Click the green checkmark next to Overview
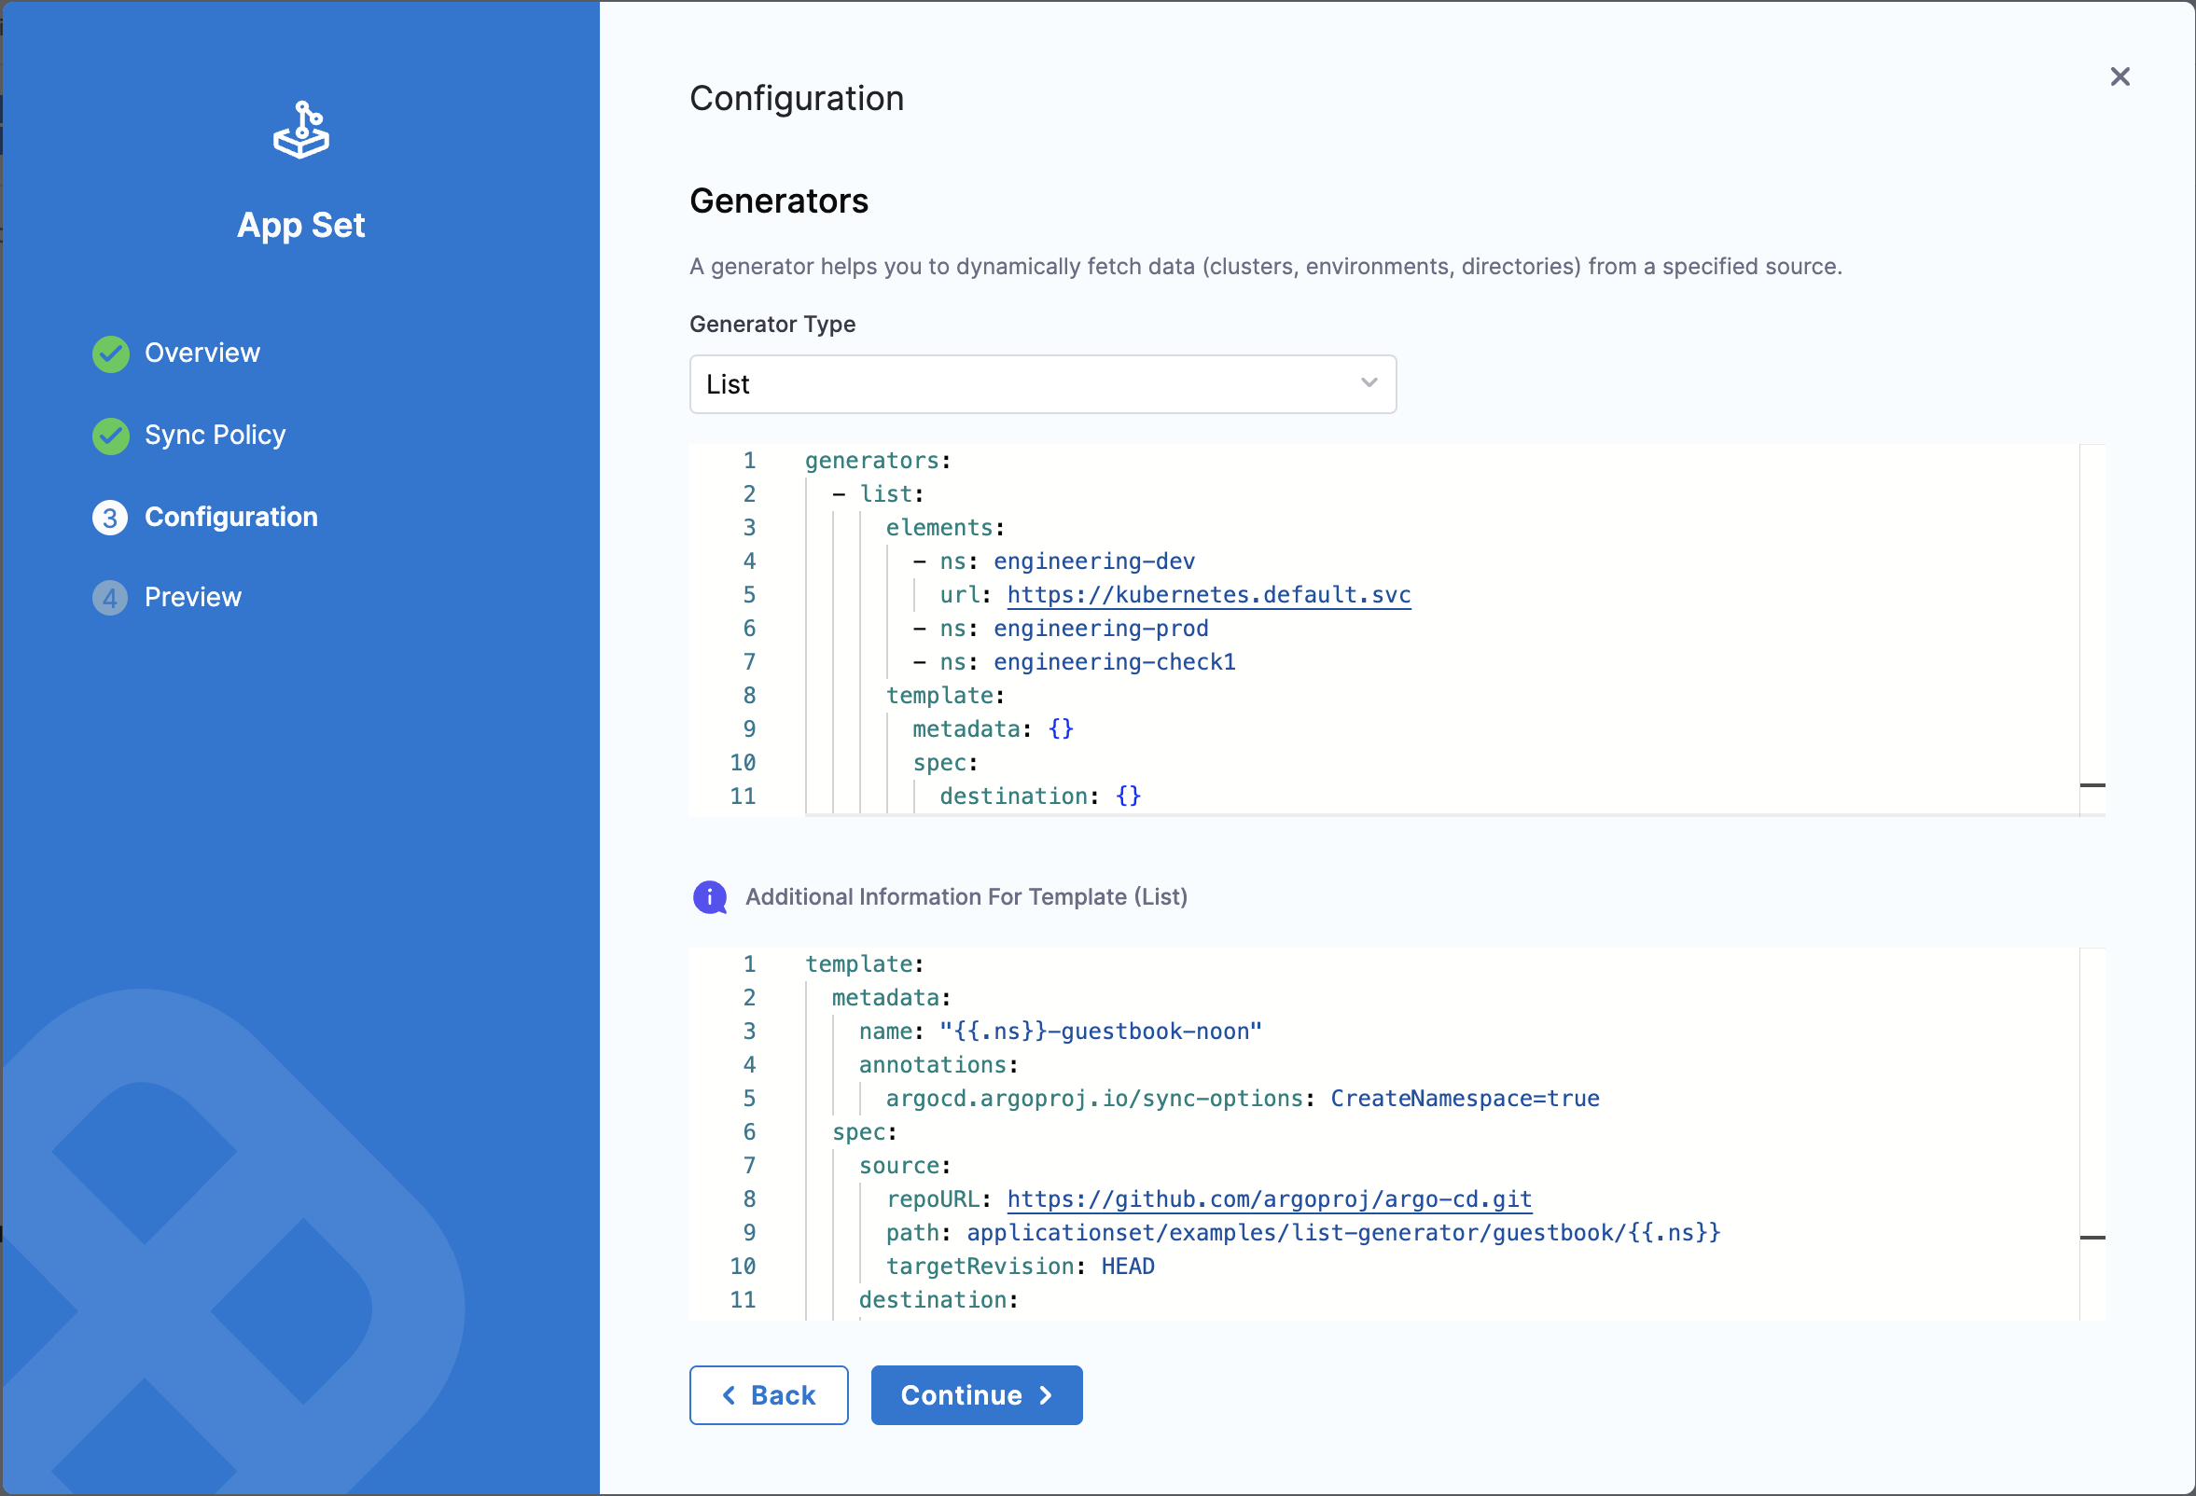Viewport: 2196px width, 1496px height. (x=111, y=353)
